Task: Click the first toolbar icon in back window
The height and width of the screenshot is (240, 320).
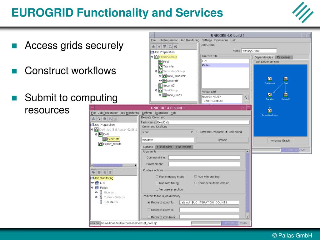Action: point(153,46)
